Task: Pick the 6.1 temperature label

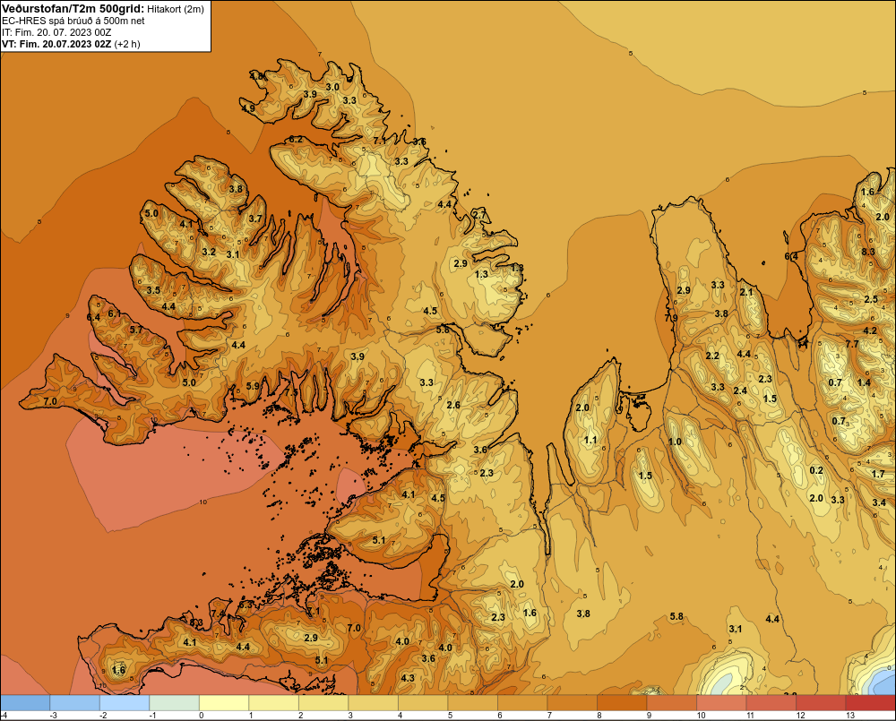Action: (115, 313)
